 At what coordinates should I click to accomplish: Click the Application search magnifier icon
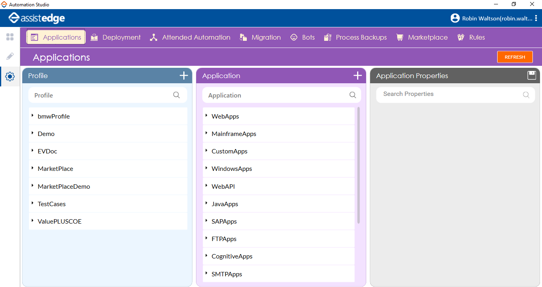pyautogui.click(x=353, y=95)
